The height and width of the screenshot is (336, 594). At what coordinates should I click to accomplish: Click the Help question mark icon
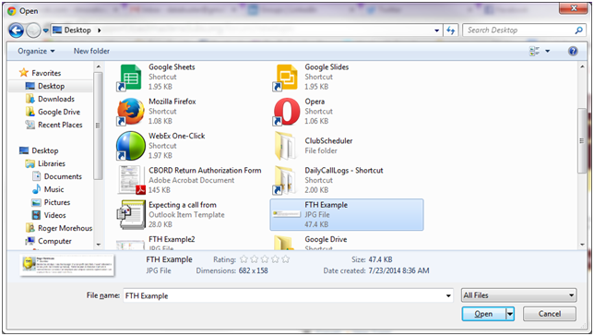(573, 51)
